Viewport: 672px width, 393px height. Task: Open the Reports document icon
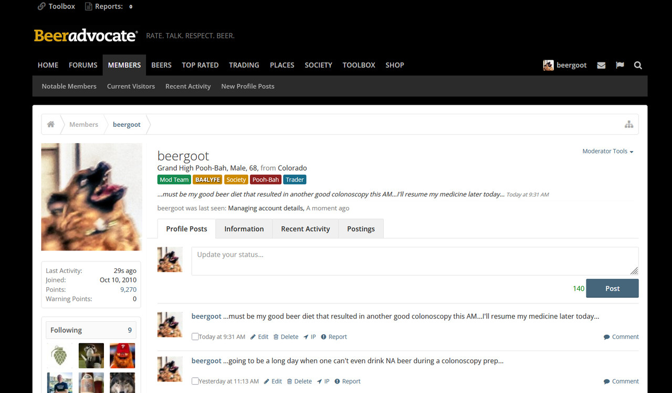89,6
